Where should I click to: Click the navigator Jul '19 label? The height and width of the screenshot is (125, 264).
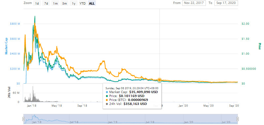(x=150, y=122)
